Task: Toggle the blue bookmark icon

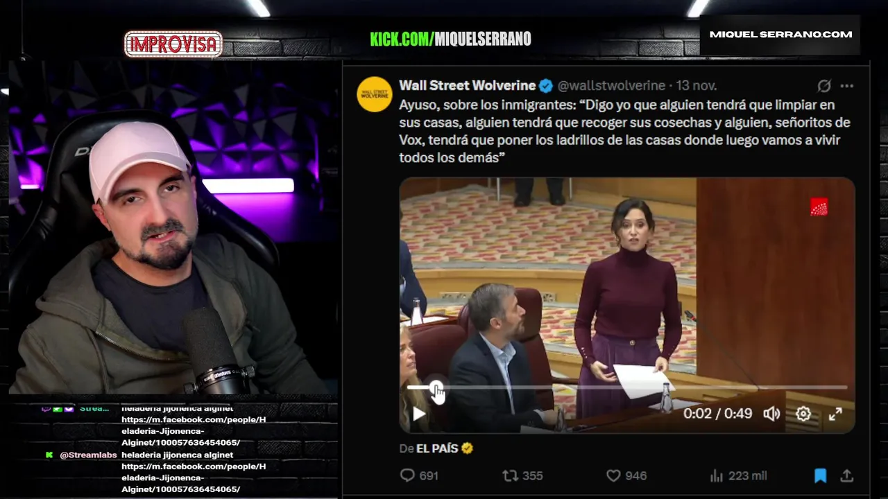Action: (820, 475)
